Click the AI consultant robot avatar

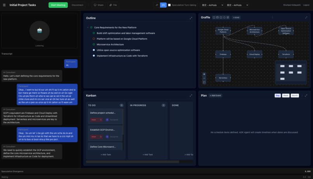(40, 31)
